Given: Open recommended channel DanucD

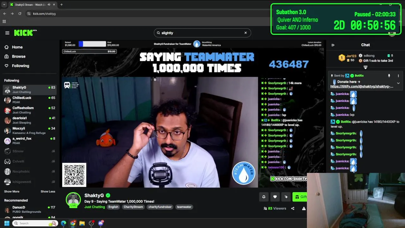Looking at the screenshot, I should [29, 209].
